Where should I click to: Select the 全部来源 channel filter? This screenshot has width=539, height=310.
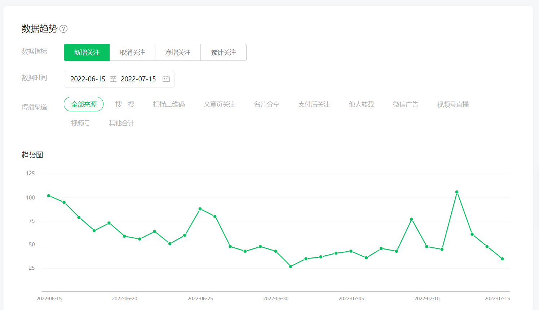pyautogui.click(x=84, y=104)
